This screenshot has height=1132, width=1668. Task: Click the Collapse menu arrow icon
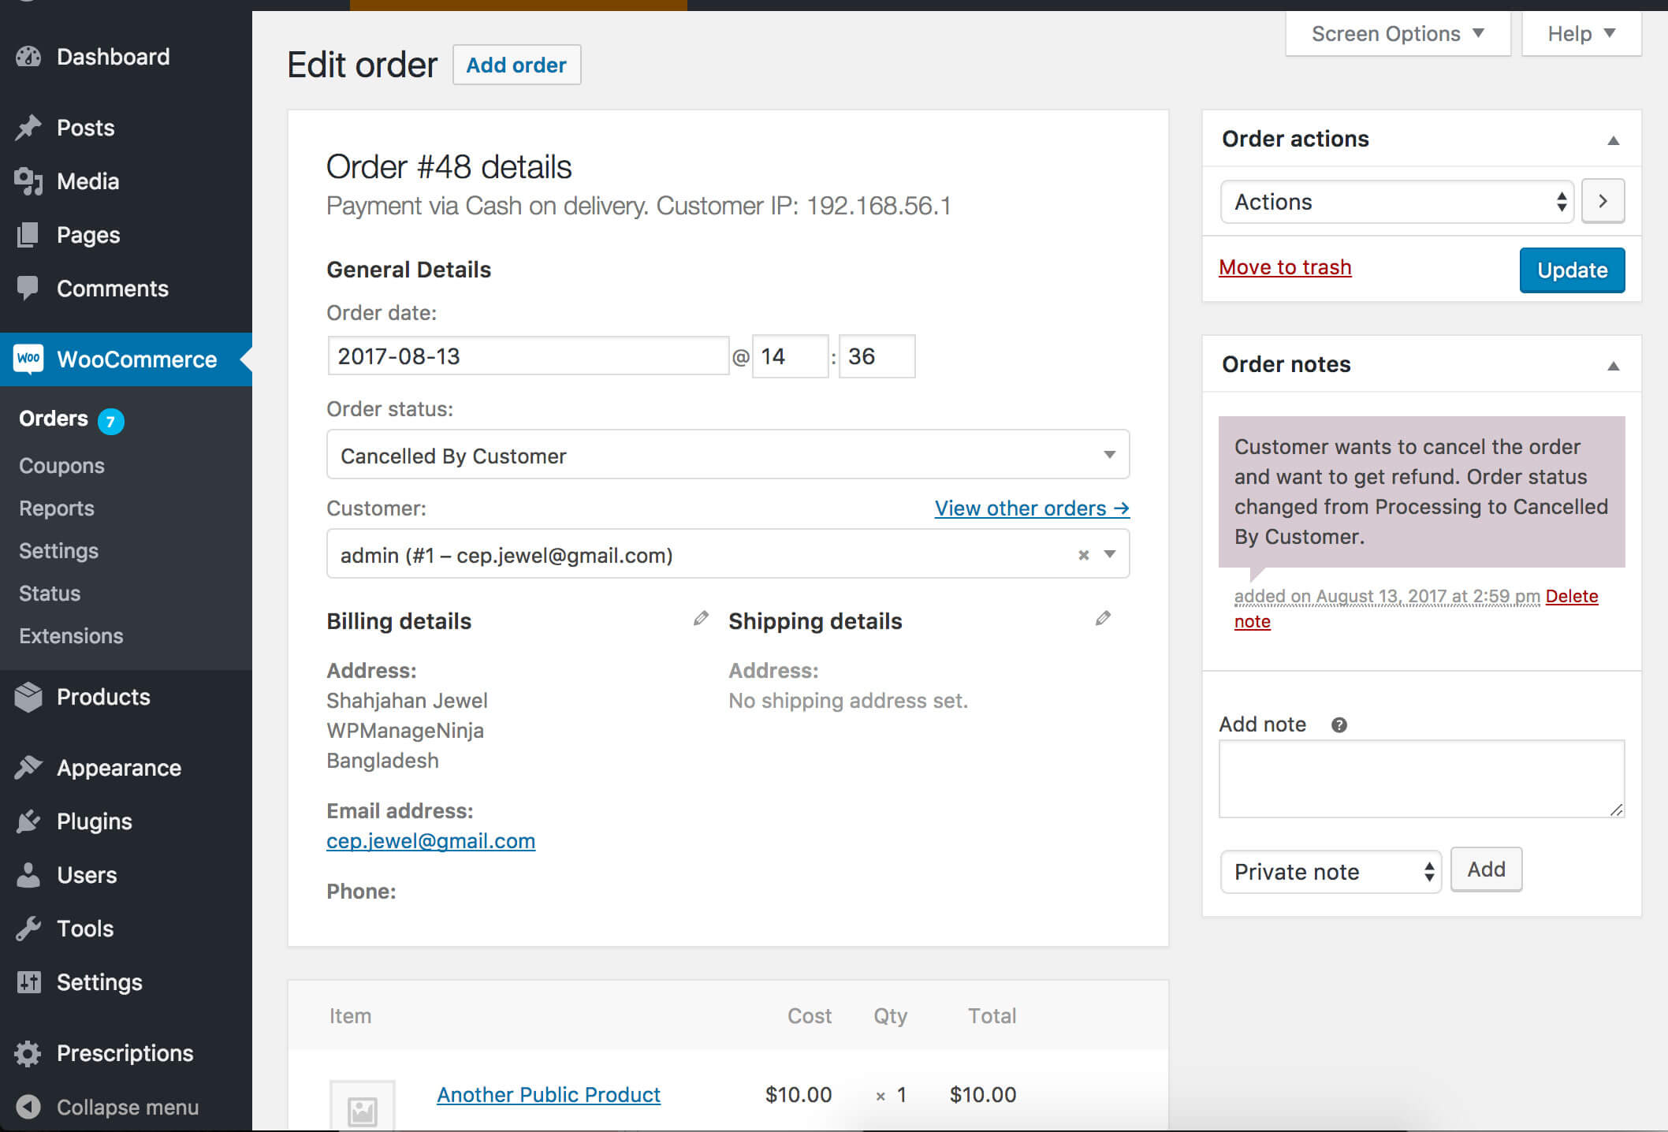point(28,1107)
